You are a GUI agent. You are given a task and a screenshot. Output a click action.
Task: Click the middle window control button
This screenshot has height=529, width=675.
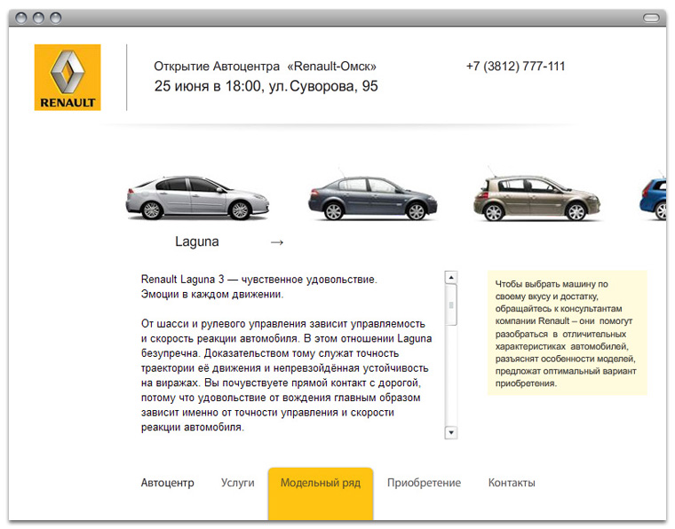[38, 18]
